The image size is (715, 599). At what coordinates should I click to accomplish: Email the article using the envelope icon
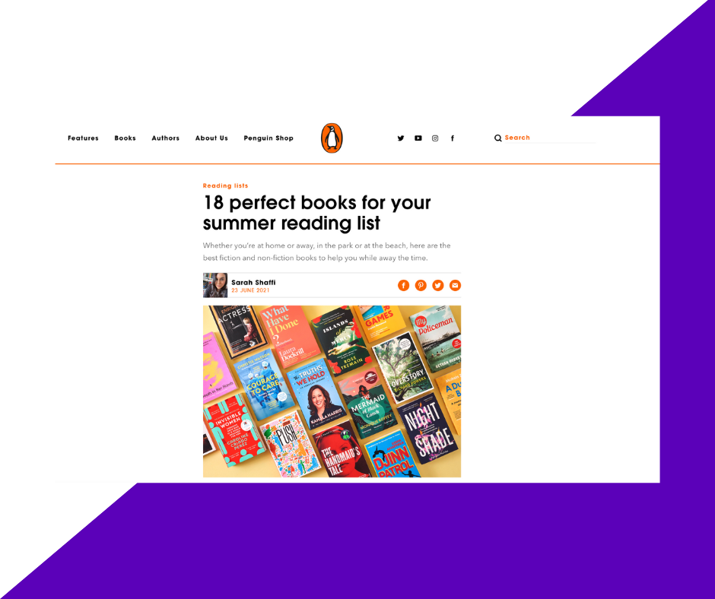[455, 285]
